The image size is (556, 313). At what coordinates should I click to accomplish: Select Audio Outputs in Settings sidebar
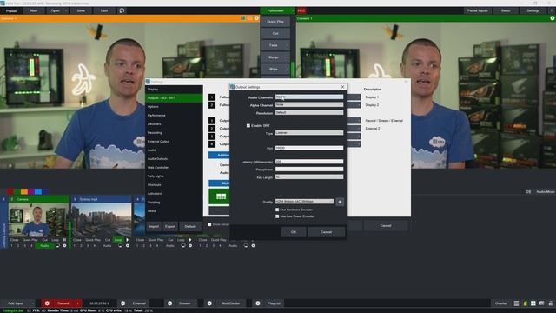tap(174, 158)
